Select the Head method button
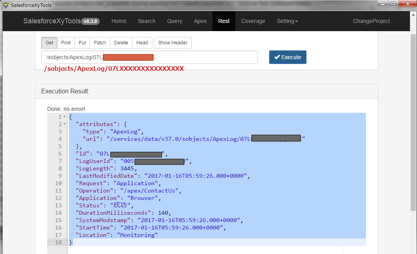 pyautogui.click(x=142, y=43)
